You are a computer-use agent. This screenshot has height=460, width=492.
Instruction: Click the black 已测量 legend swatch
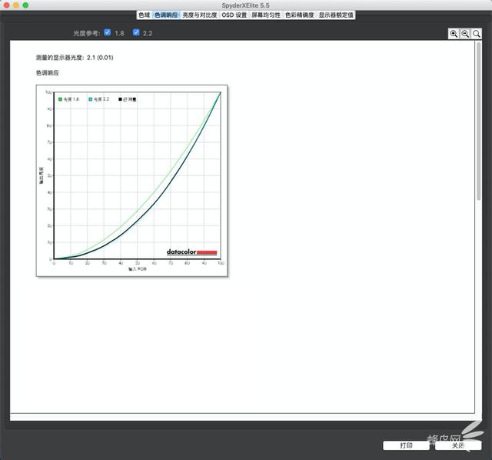(120, 99)
